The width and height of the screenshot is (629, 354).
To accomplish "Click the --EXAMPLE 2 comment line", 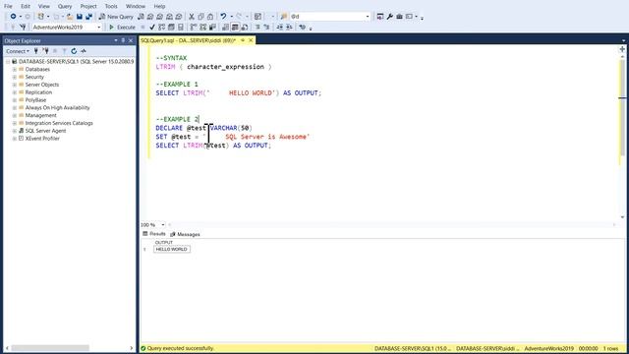I will (177, 119).
